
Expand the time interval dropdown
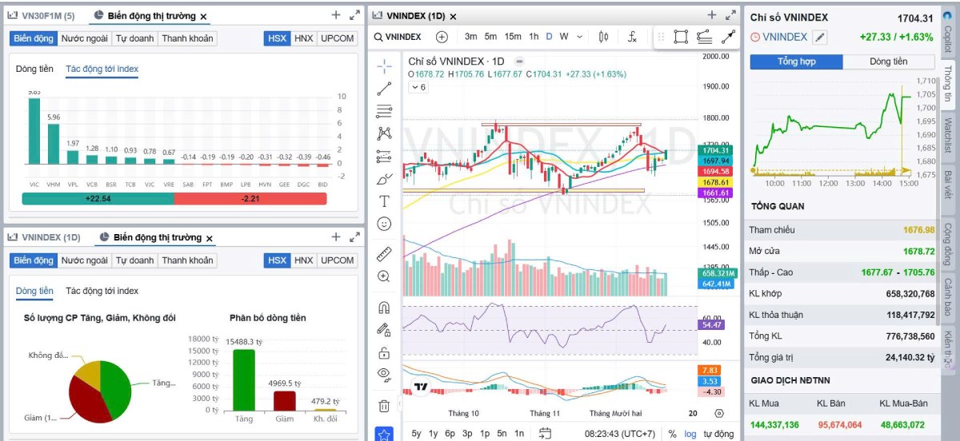point(579,36)
